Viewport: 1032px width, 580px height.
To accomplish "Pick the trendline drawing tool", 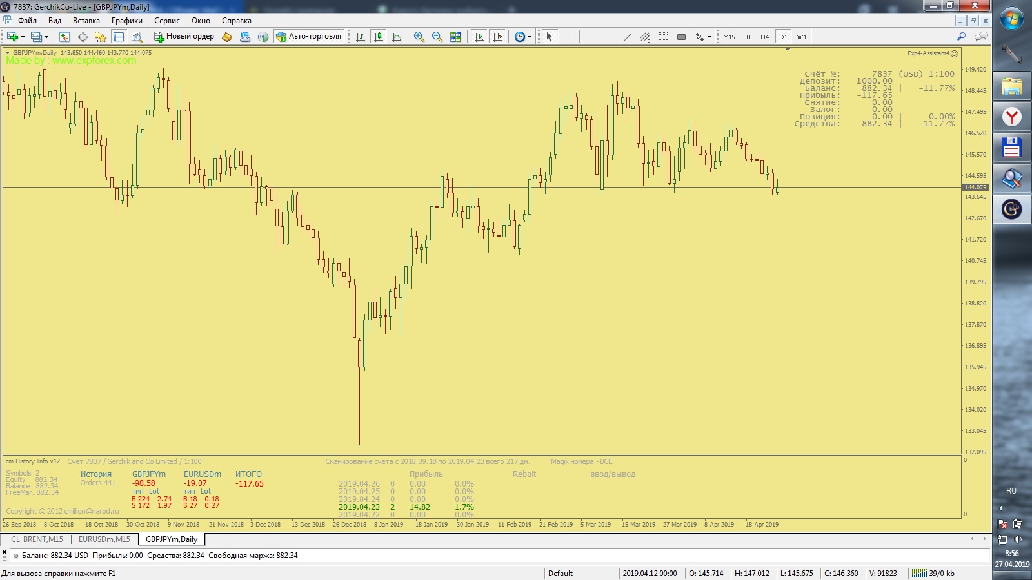I will pos(627,37).
